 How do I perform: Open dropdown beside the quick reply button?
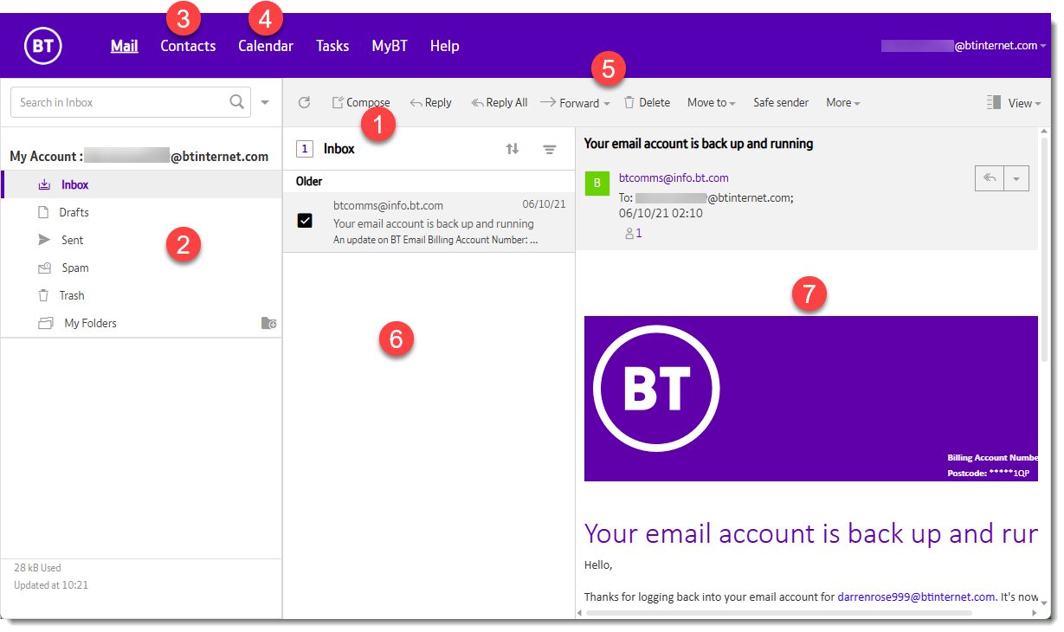1017,177
